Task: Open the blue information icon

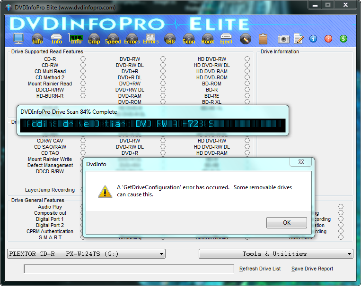Action: click(x=313, y=39)
